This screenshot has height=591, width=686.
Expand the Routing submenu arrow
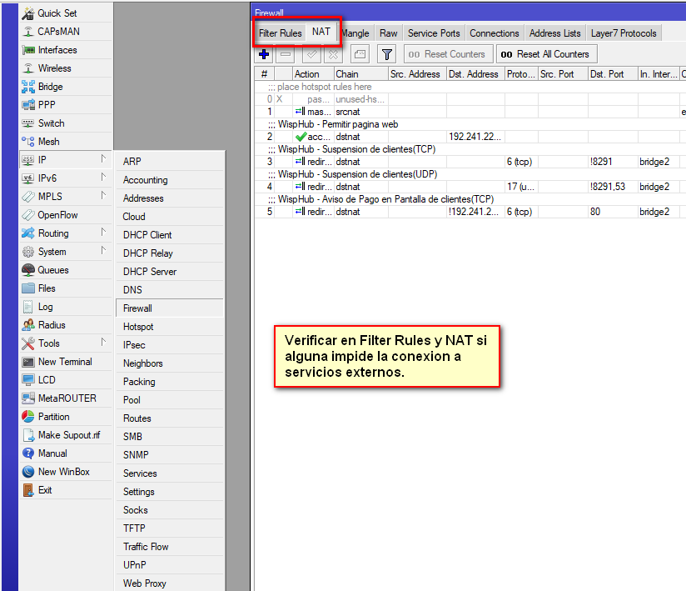click(x=104, y=232)
